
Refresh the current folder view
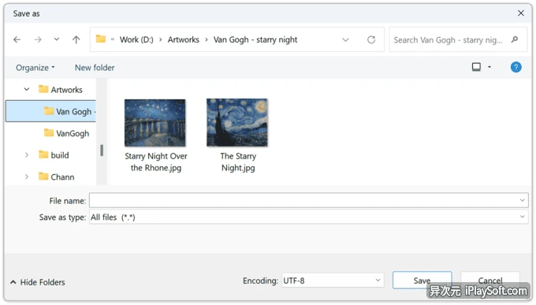(371, 39)
